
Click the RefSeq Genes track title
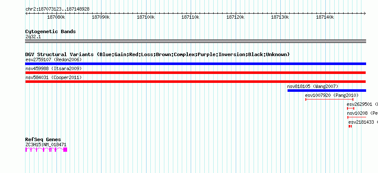tap(43, 139)
